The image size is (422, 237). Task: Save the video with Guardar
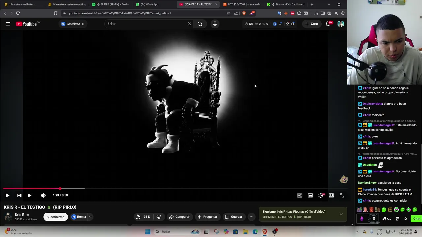click(x=234, y=217)
